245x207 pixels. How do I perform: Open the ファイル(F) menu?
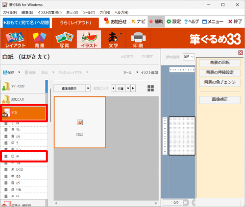(x=10, y=13)
